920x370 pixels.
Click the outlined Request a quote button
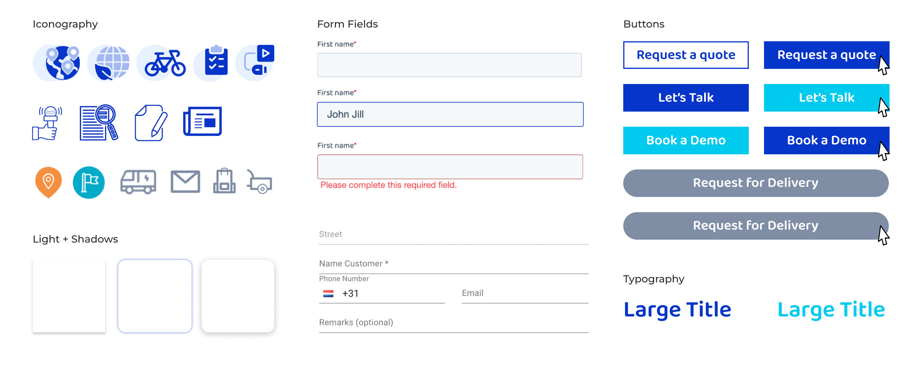[686, 55]
